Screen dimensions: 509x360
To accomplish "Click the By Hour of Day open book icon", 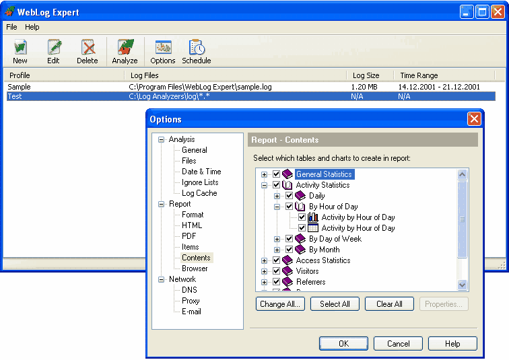I will 300,207.
